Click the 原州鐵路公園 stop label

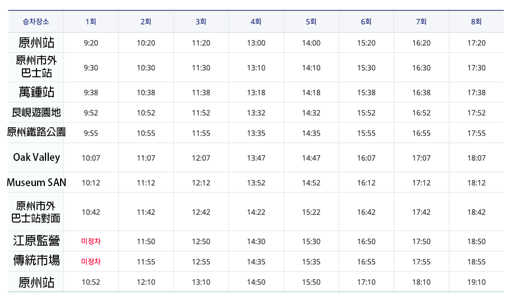36,132
